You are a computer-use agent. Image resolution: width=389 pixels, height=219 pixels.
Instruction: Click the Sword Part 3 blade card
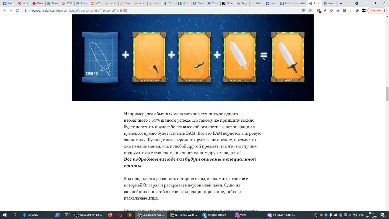240,57
